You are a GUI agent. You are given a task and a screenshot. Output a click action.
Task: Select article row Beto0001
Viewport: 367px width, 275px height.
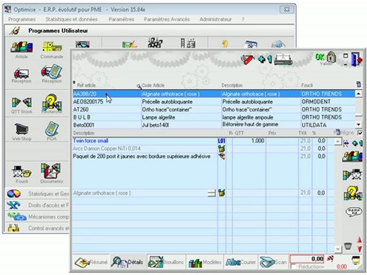pyautogui.click(x=214, y=125)
